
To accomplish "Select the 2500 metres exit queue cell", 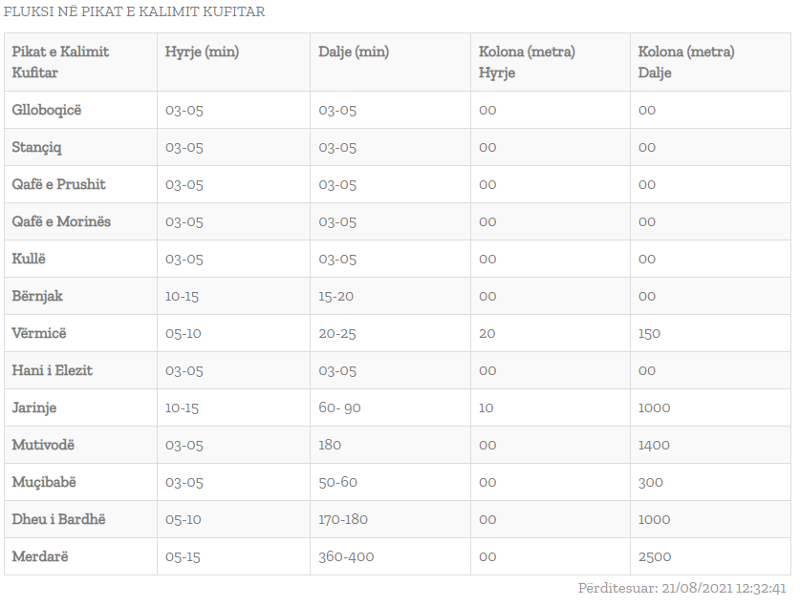I will click(655, 556).
